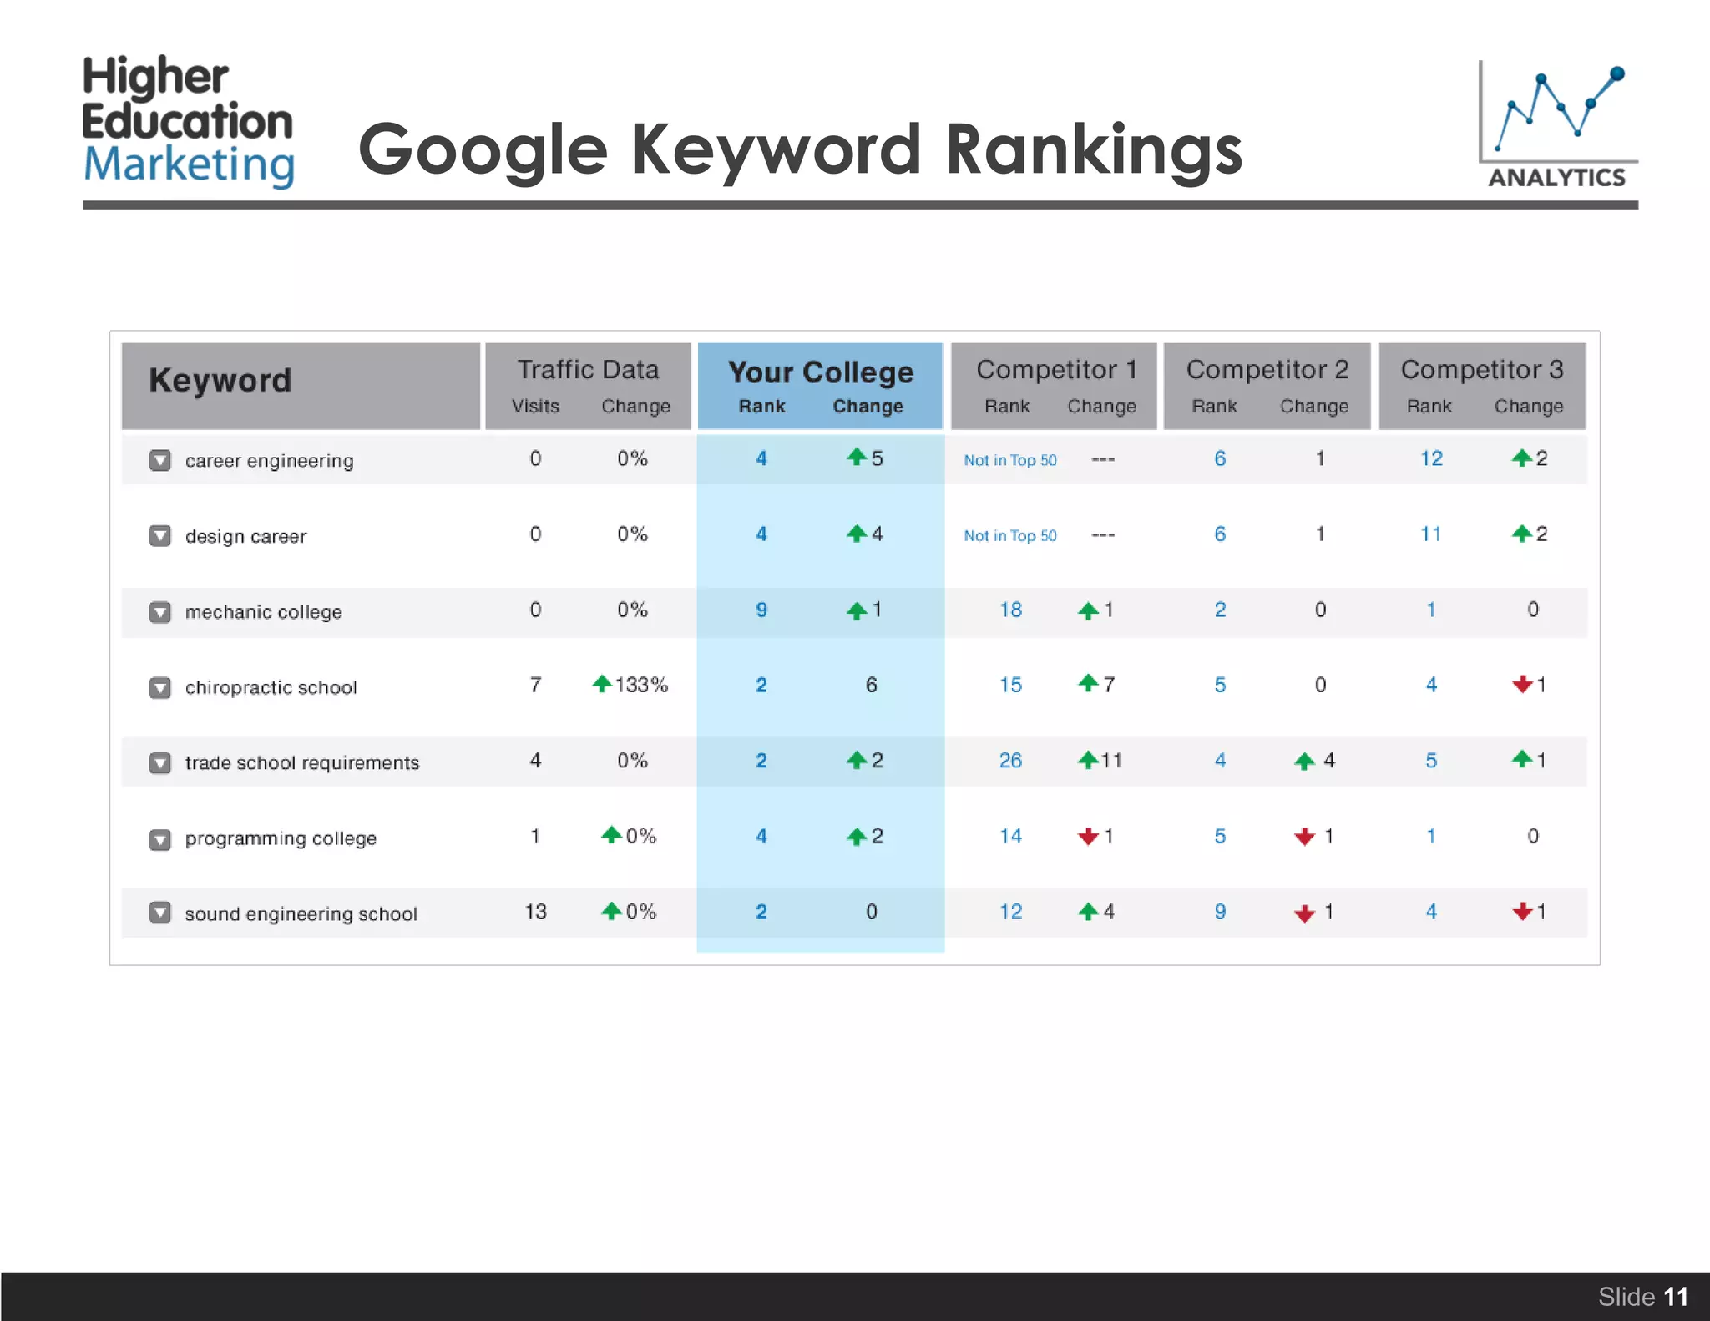The image size is (1710, 1321).
Task: Click Competitor 1 green arrow for trade school requirements
Action: 1088,760
